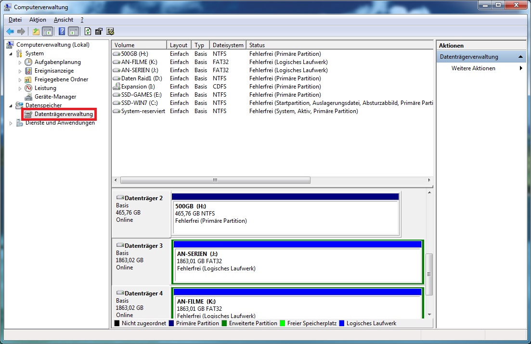
Task: Click the System tools icon in tree
Action: click(19, 53)
